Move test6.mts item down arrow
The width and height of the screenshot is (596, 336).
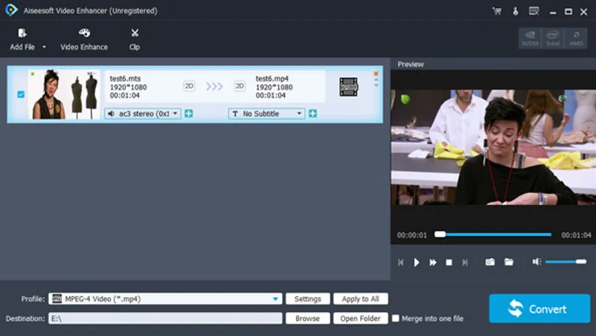(376, 85)
